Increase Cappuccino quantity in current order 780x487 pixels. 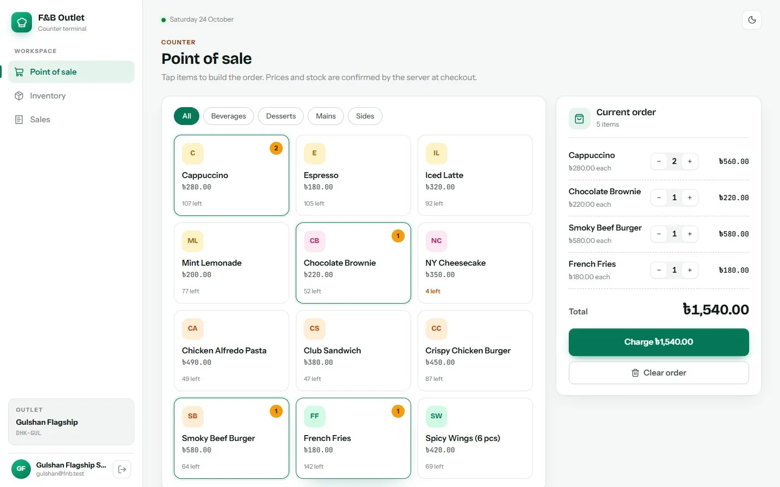690,161
